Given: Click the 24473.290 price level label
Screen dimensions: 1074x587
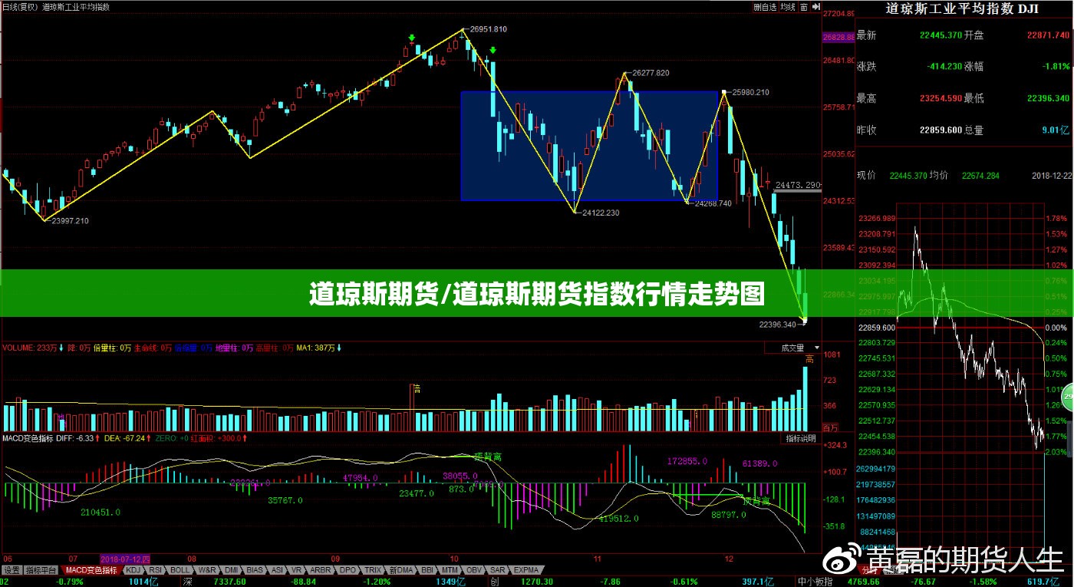Looking at the screenshot, I should click(798, 186).
